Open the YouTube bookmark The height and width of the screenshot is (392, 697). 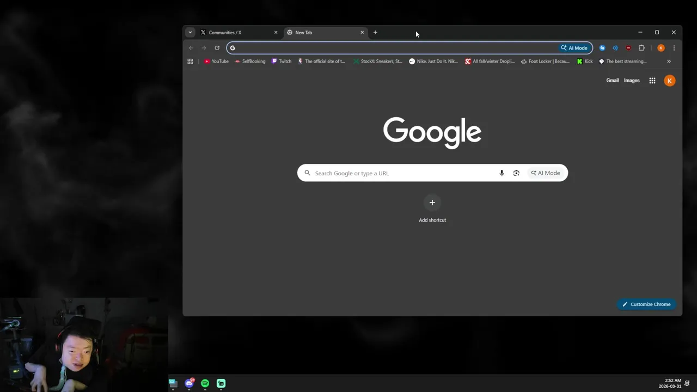click(x=216, y=62)
